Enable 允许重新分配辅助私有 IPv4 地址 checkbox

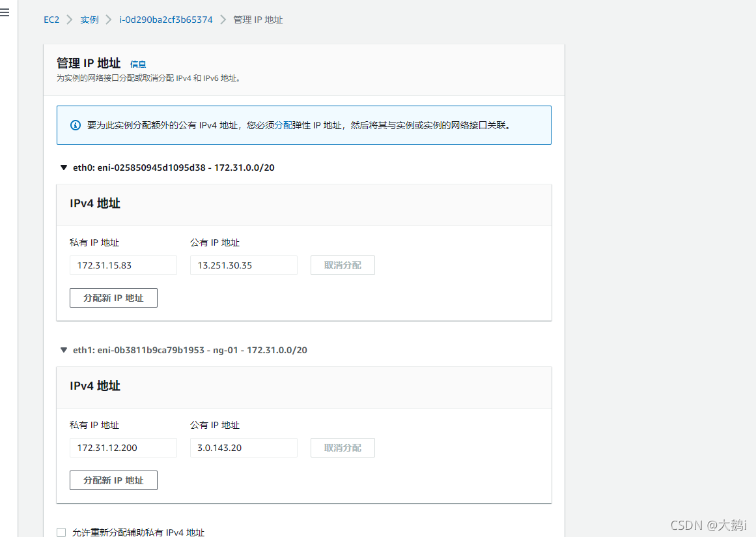coord(61,532)
